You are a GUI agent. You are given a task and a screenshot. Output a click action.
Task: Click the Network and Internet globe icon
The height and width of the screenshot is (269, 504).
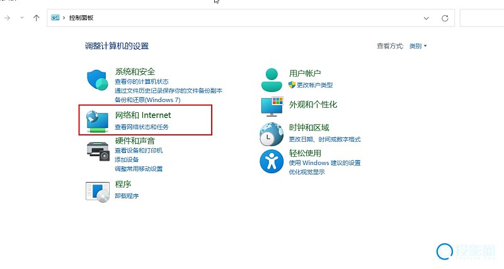click(98, 120)
